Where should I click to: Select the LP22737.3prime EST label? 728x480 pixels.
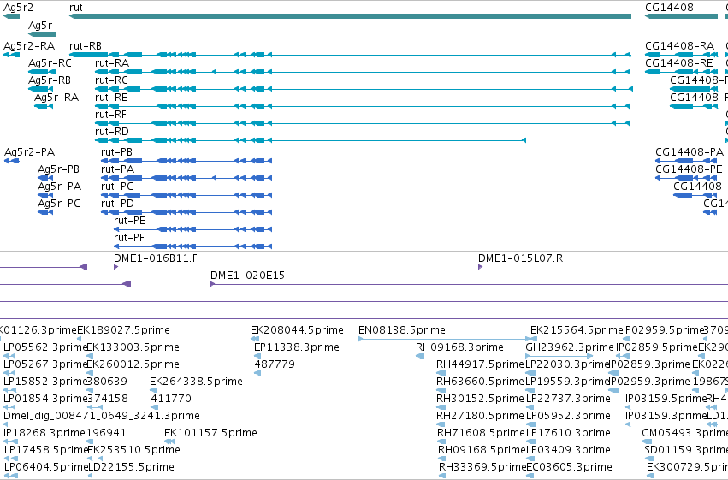tap(568, 400)
